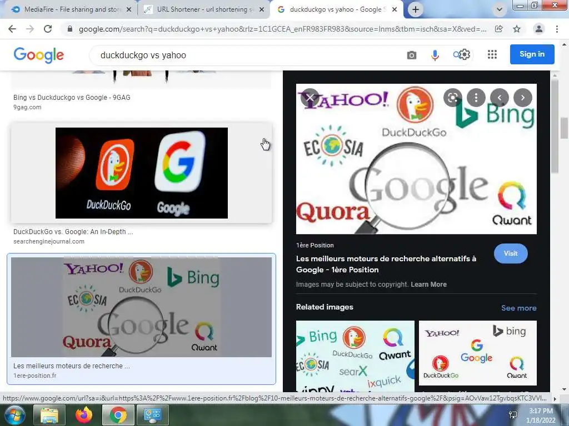Click Bing vs Duckduckgo vs Google - 9GAG caption
The width and height of the screenshot is (569, 426).
(72, 98)
